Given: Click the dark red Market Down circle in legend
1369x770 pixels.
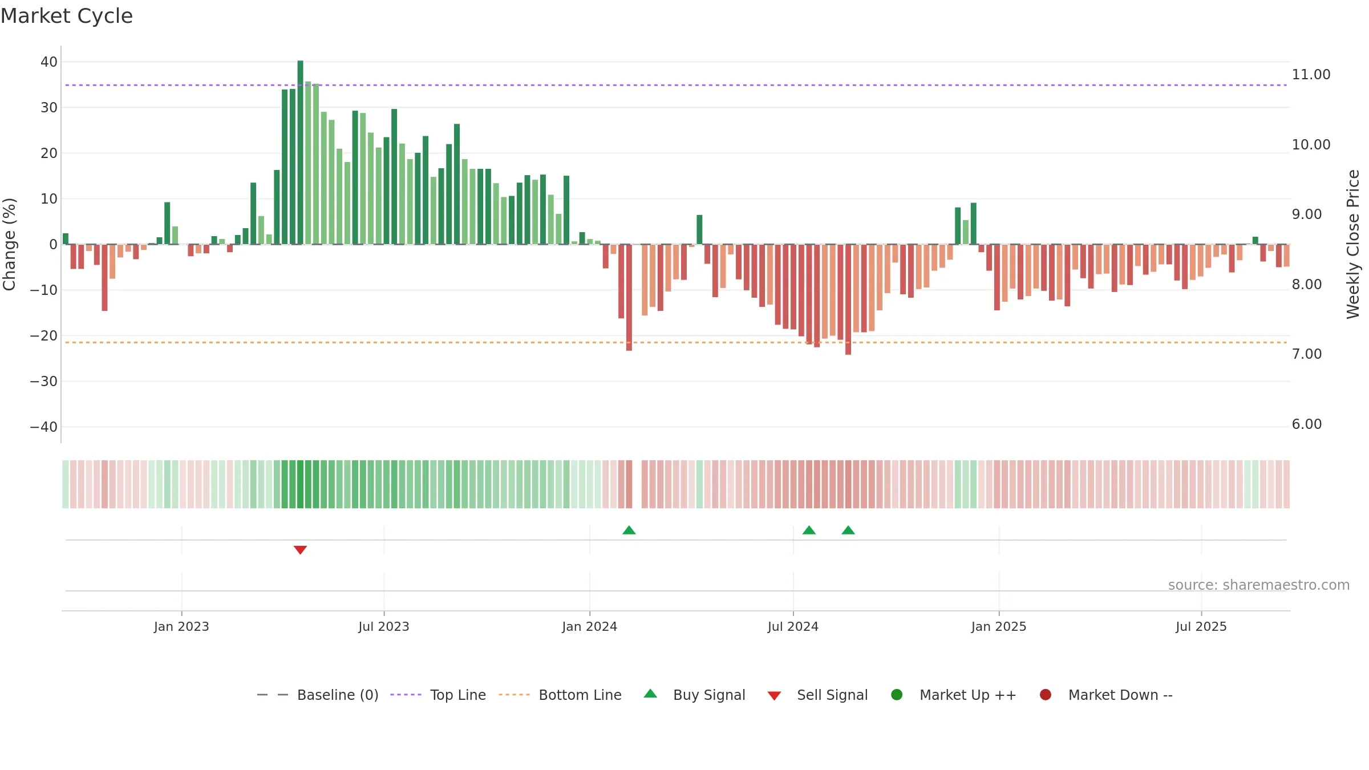Looking at the screenshot, I should (1046, 695).
